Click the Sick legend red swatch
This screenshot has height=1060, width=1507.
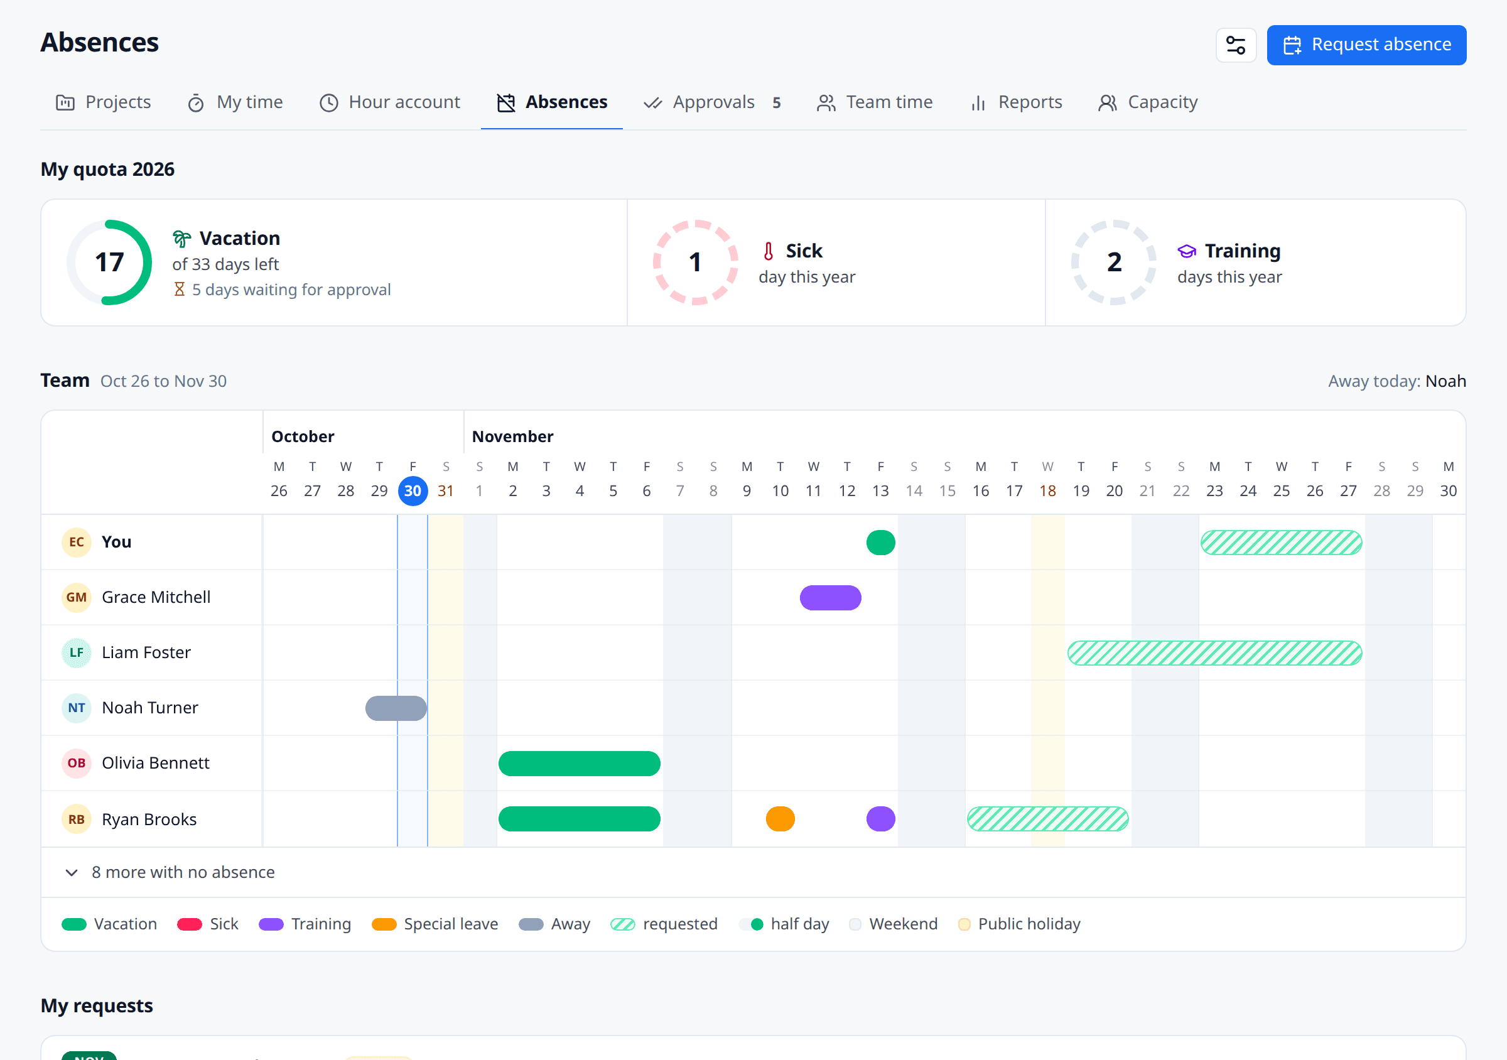(x=189, y=924)
